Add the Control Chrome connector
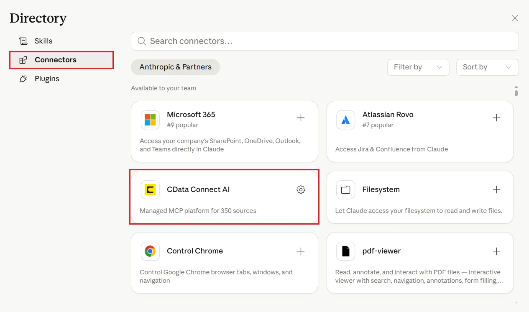 pos(301,251)
